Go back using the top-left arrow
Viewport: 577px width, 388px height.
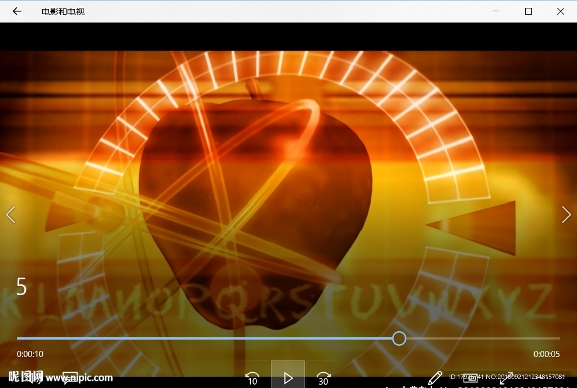point(17,11)
